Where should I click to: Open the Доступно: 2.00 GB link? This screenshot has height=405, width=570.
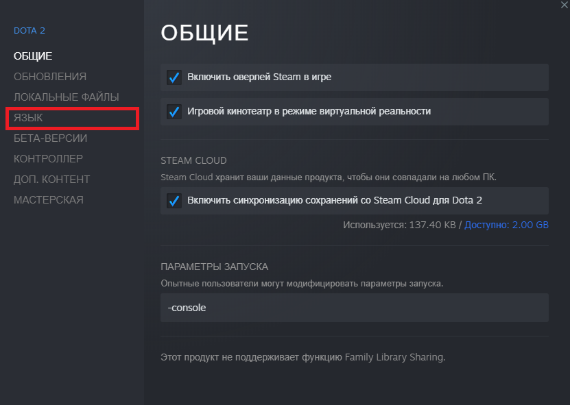(x=506, y=225)
